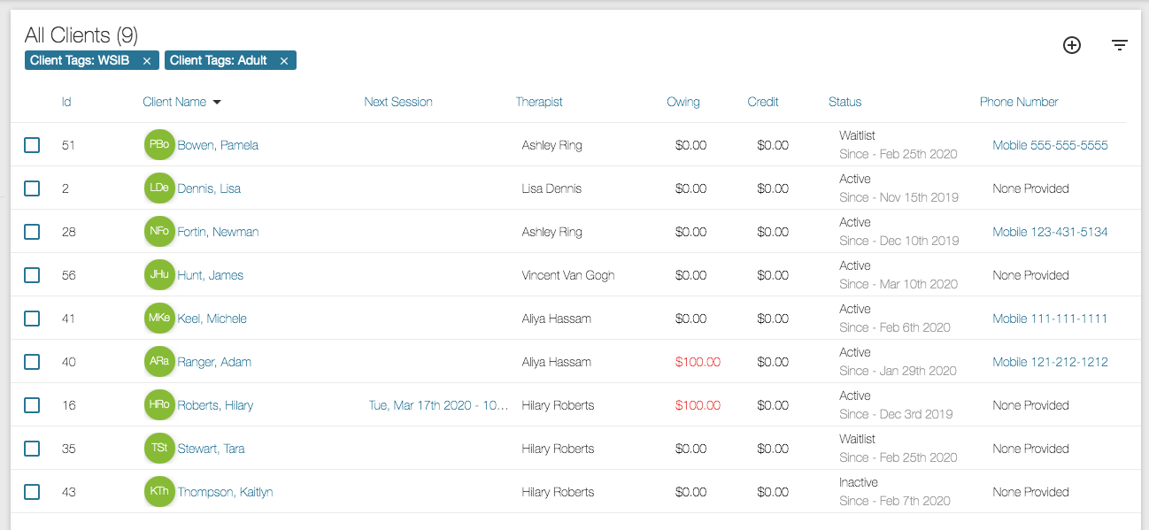Click Newman Fortin's NFo avatar
Screen dimensions: 1149x530
(x=159, y=231)
